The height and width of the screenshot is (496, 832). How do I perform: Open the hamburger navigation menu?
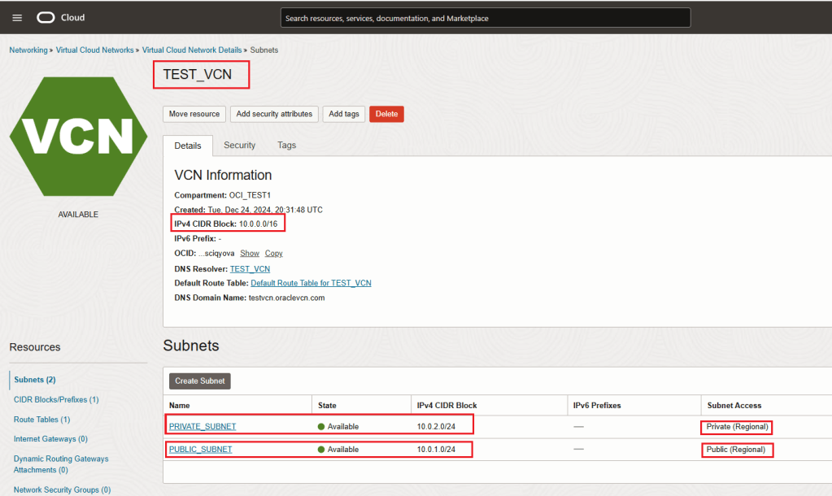[17, 17]
